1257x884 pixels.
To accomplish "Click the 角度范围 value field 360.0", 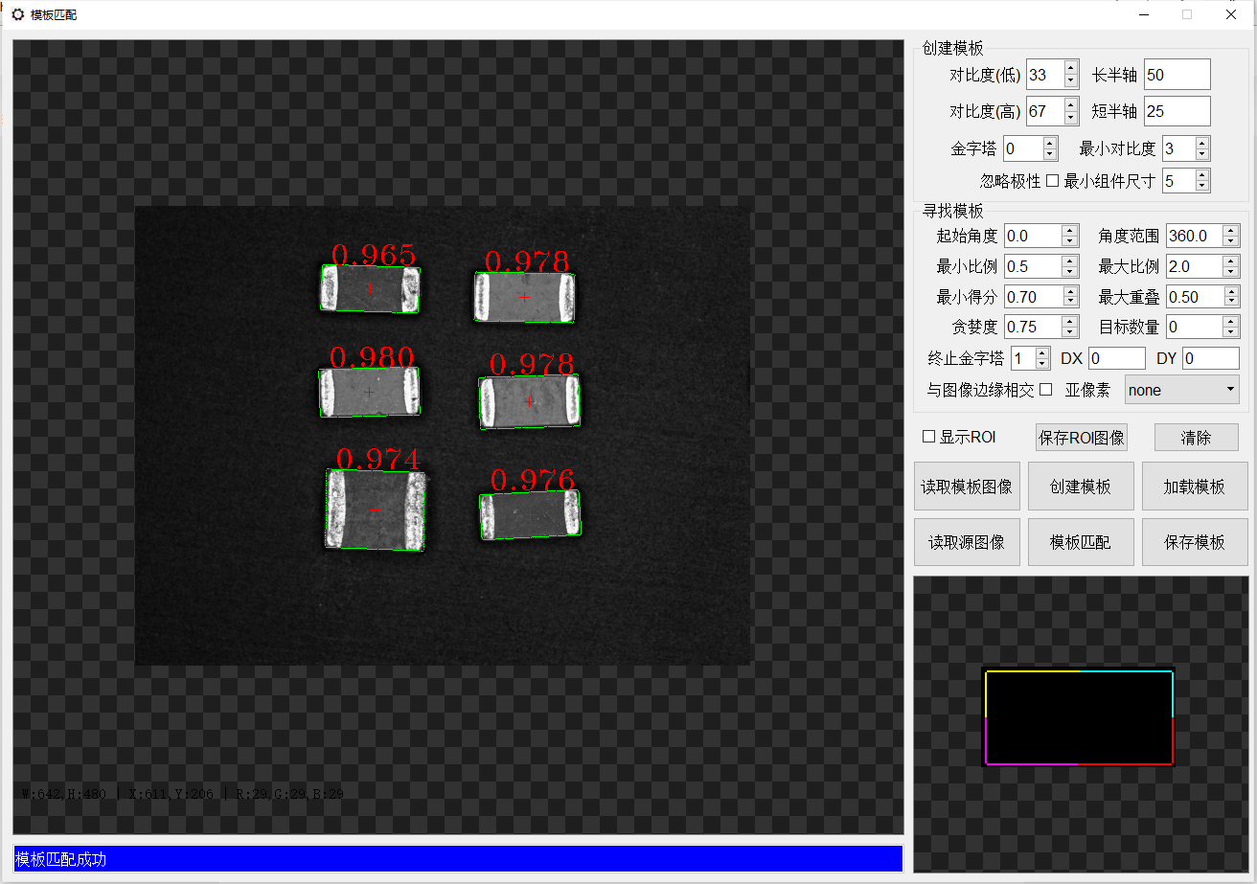I will point(1195,236).
